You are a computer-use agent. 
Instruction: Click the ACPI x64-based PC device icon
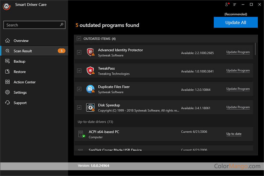(81, 134)
